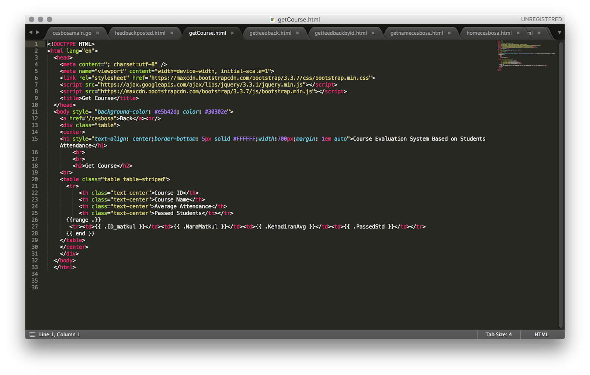Close the getCourse.html tab
This screenshot has height=375, width=590.
tap(232, 33)
